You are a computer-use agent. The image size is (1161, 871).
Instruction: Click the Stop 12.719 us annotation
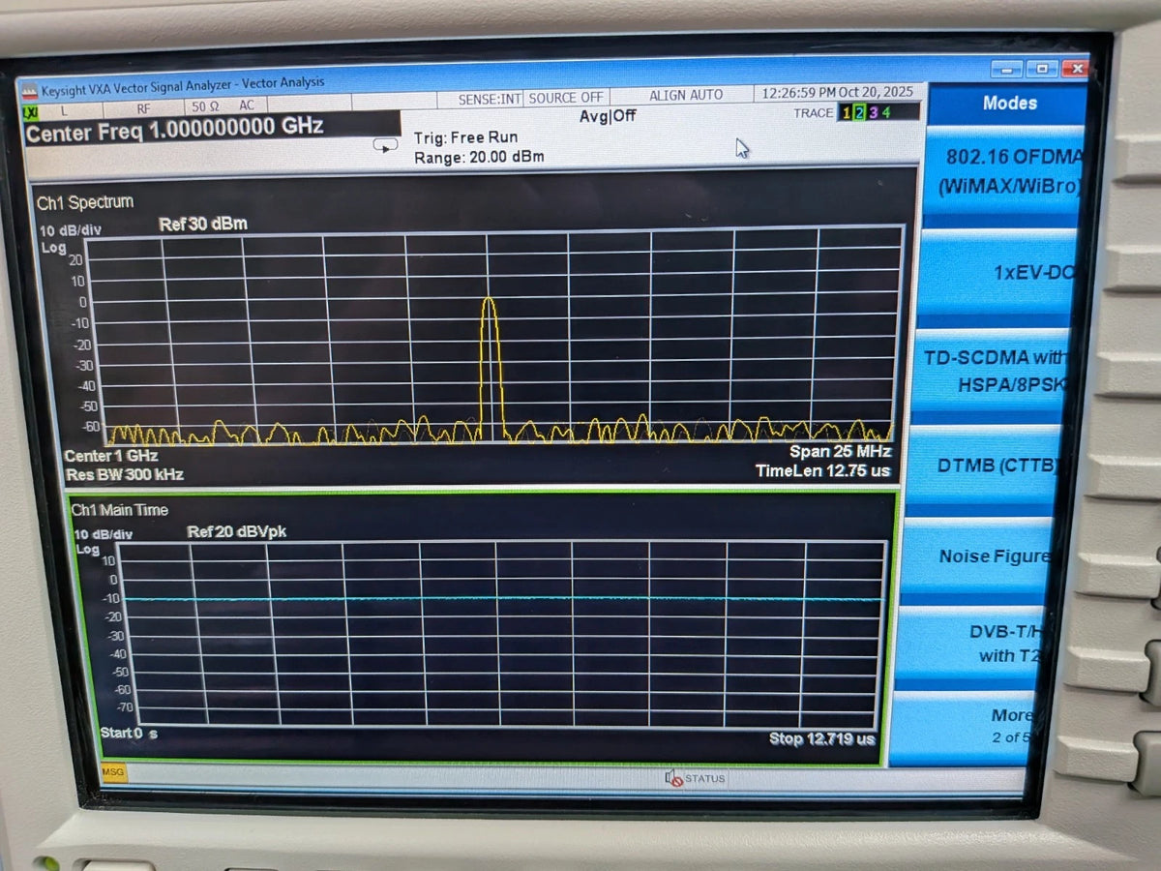(822, 738)
